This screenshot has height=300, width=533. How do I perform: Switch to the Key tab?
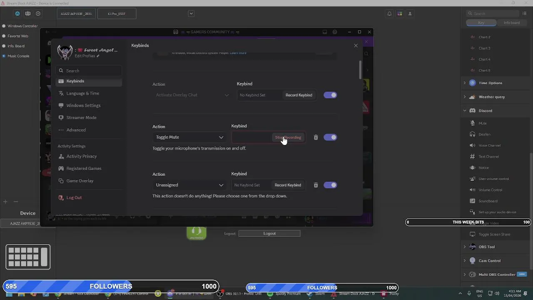click(481, 22)
